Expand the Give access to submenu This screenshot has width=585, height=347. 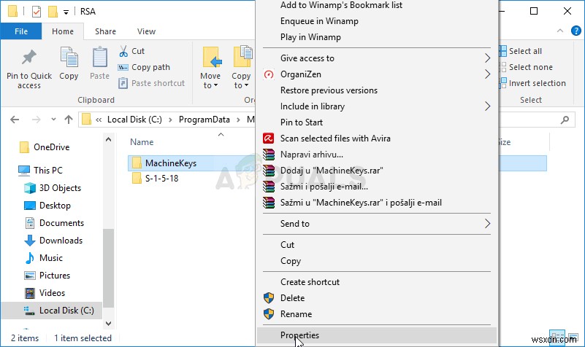(487, 58)
